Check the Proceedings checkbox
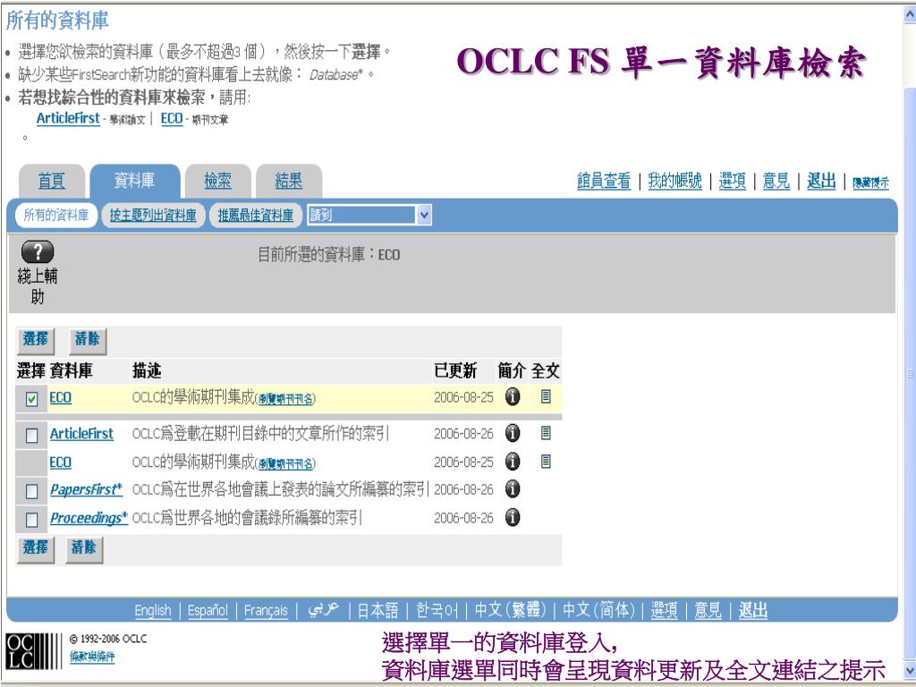This screenshot has width=916, height=687. pyautogui.click(x=31, y=520)
